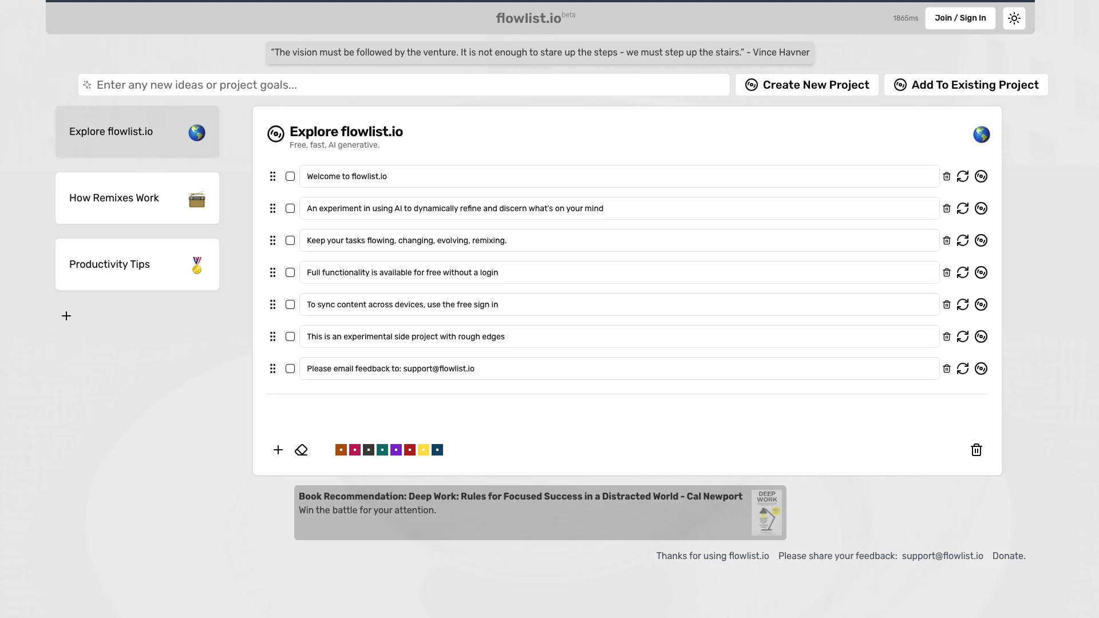Click the add new item plus icon in bottom toolbar
This screenshot has height=618, width=1099.
(278, 450)
